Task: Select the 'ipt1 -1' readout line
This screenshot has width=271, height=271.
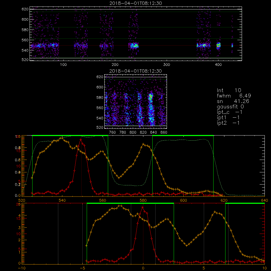Action: tap(228, 118)
